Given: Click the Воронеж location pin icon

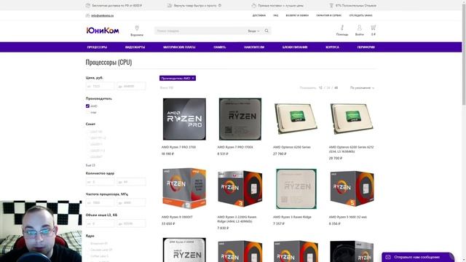Looking at the screenshot, I should coord(137,28).
